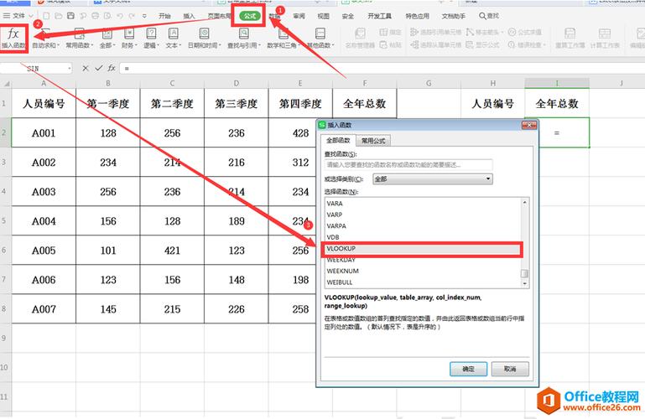Click the Calculate Sheet (计算工作表) icon
This screenshot has height=419, width=645.
[604, 34]
